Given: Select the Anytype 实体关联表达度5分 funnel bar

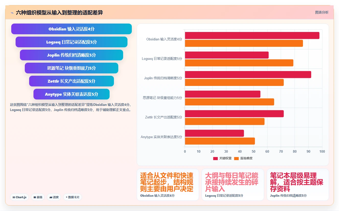Looking at the screenshot, I should click(72, 94).
